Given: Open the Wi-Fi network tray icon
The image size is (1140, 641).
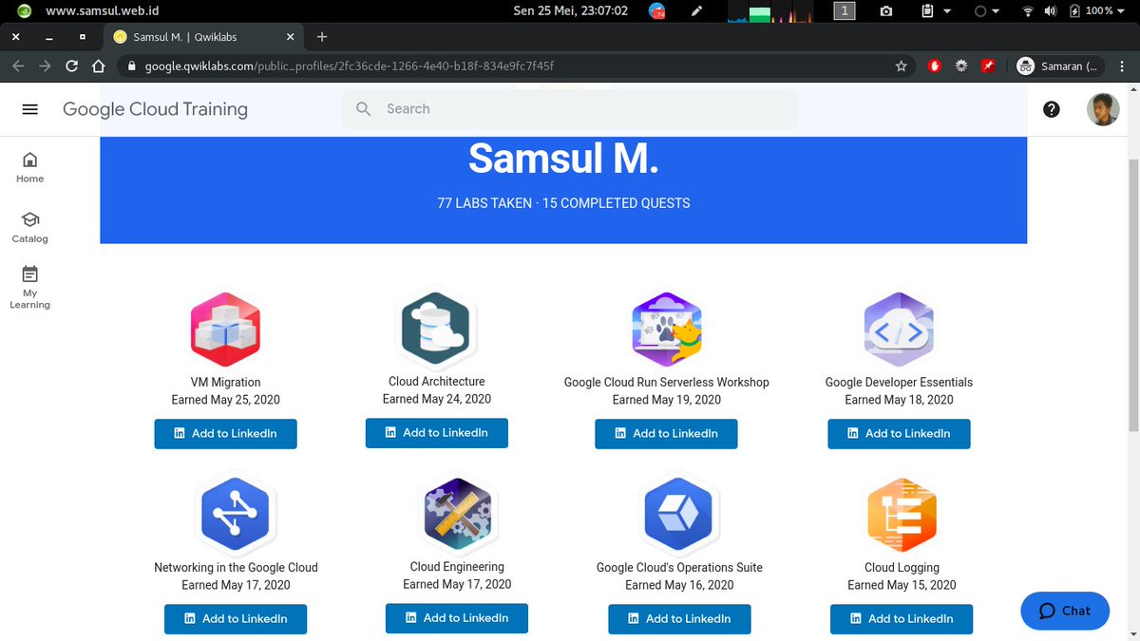Looking at the screenshot, I should pos(1027,11).
